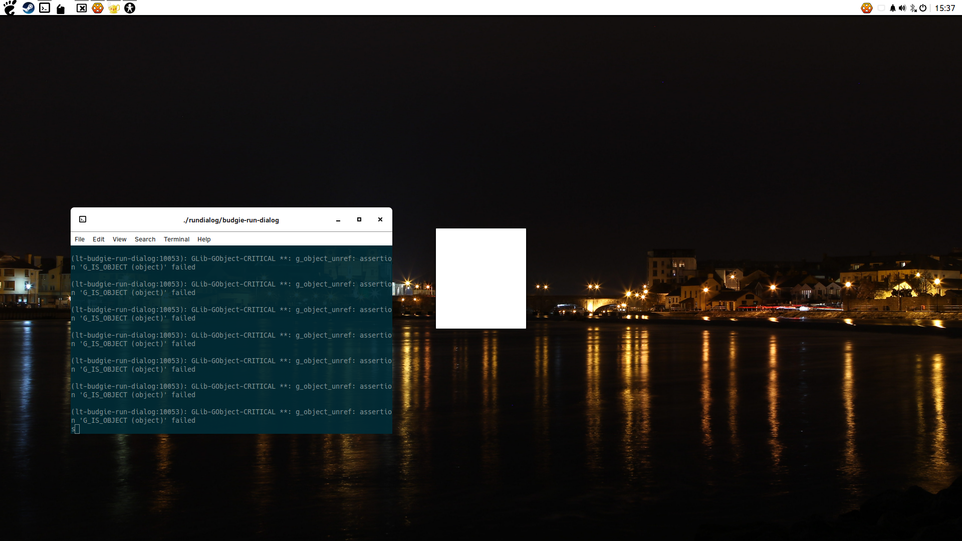Click the faint network tray icon
Screen dimensions: 962x541
[881, 8]
